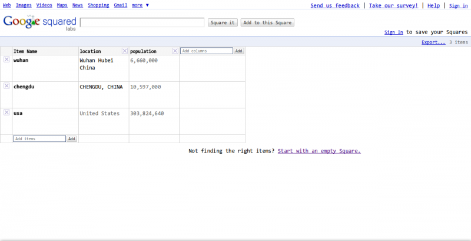
Task: Click Send us feedback link
Action: tap(335, 5)
